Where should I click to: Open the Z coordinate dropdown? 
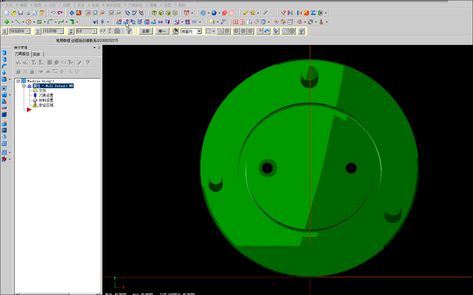point(95,31)
